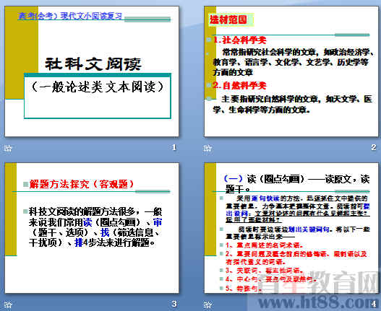Click the red heading 解题方法探究（客观题）
This screenshot has width=381, height=311.
[x=82, y=184]
